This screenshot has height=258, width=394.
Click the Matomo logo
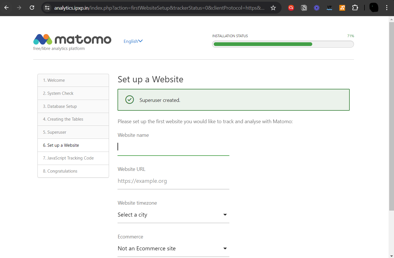72,39
